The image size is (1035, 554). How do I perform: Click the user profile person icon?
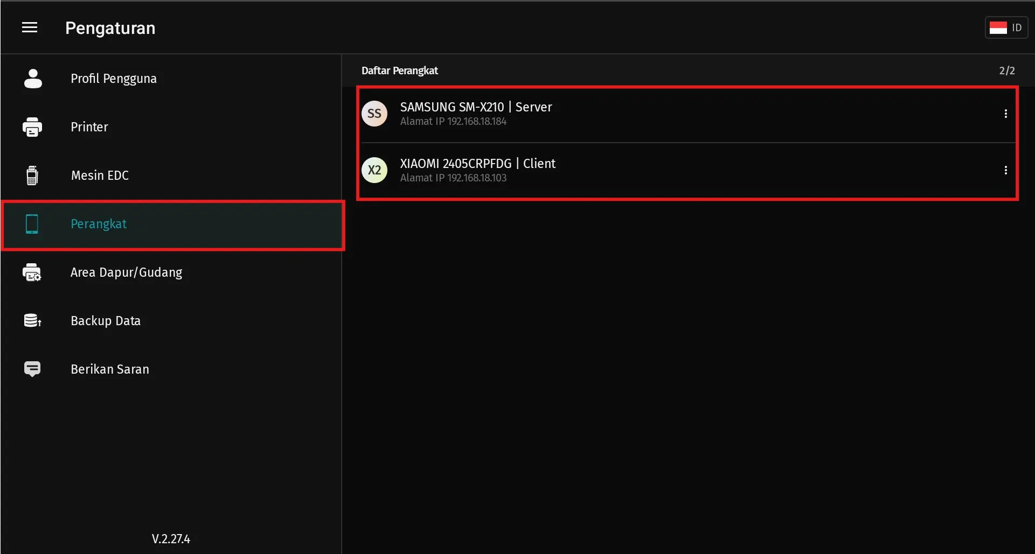pos(33,79)
